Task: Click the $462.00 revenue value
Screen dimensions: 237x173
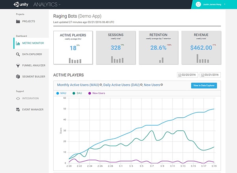Action: coord(201,48)
